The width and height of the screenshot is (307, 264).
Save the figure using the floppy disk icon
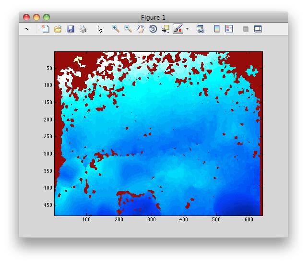coord(71,29)
